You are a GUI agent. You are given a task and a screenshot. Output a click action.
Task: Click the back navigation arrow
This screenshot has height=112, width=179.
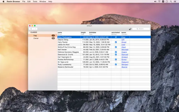[31, 29]
